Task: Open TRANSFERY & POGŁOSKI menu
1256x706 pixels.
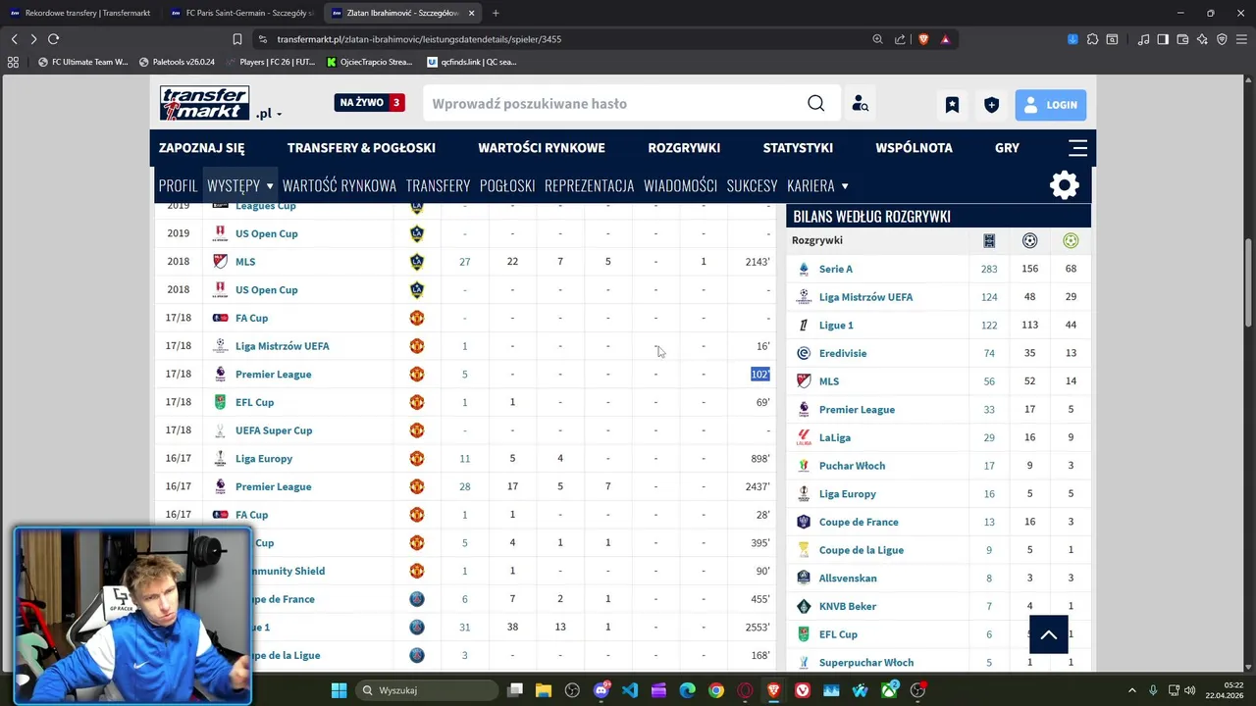Action: pos(361,148)
